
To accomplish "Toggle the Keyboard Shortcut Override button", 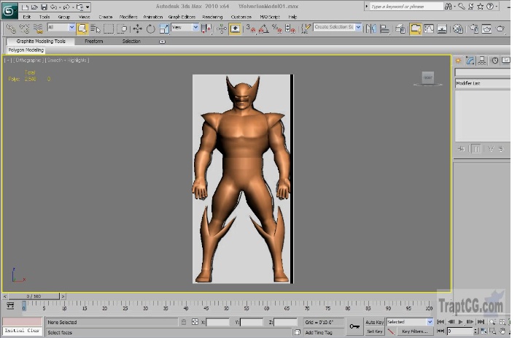I will point(235,28).
